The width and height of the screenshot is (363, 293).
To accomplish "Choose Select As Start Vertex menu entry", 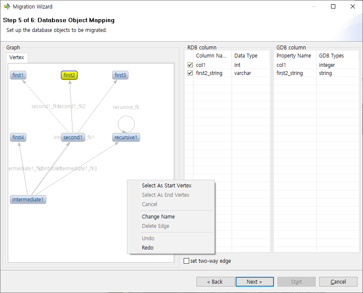I will pos(167,186).
